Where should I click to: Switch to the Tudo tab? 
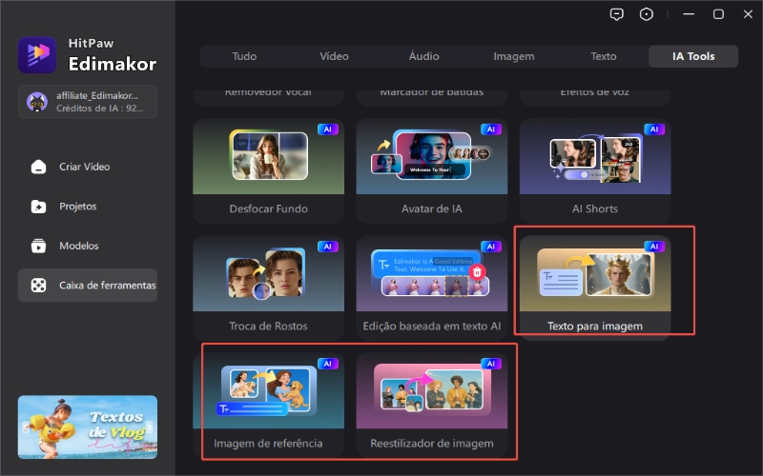tap(244, 56)
